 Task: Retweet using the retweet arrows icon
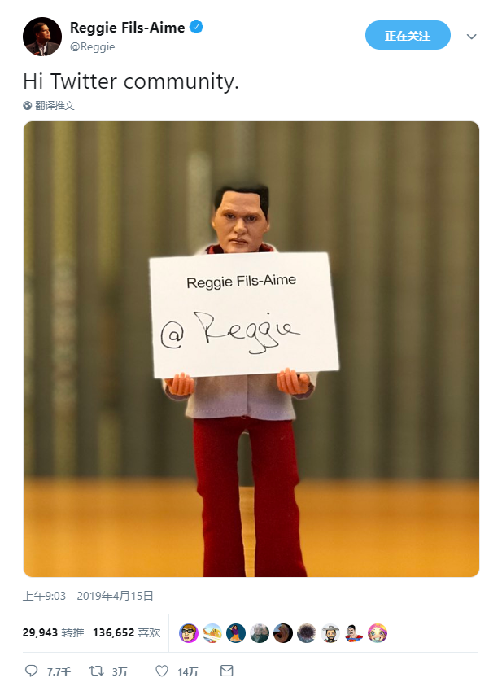coord(97,671)
